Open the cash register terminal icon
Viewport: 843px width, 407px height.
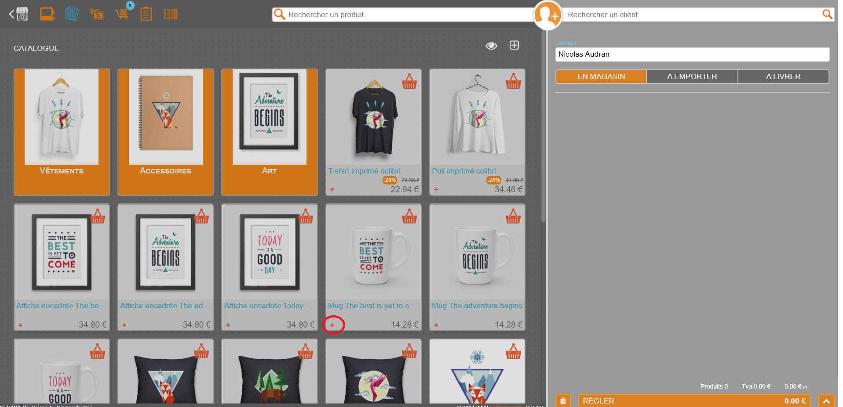click(x=47, y=14)
